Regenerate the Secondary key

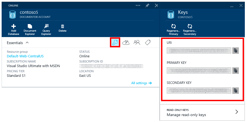(190, 30)
